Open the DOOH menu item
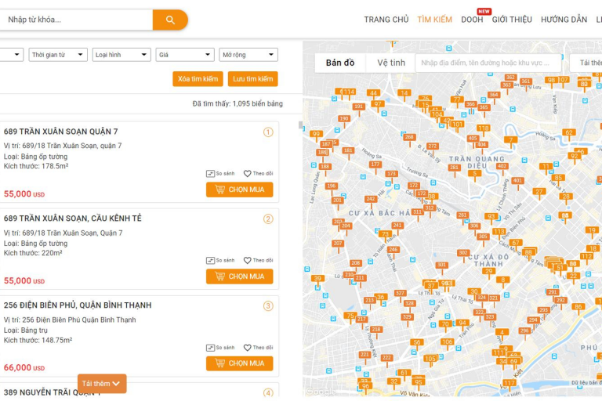The width and height of the screenshot is (602, 401). tap(472, 20)
